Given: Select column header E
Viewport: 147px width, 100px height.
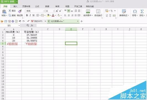Looking at the screenshot, I should [71, 29].
